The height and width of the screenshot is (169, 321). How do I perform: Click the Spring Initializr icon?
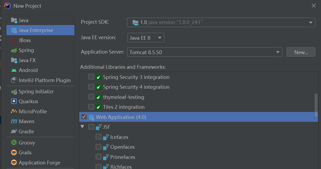tap(14, 92)
